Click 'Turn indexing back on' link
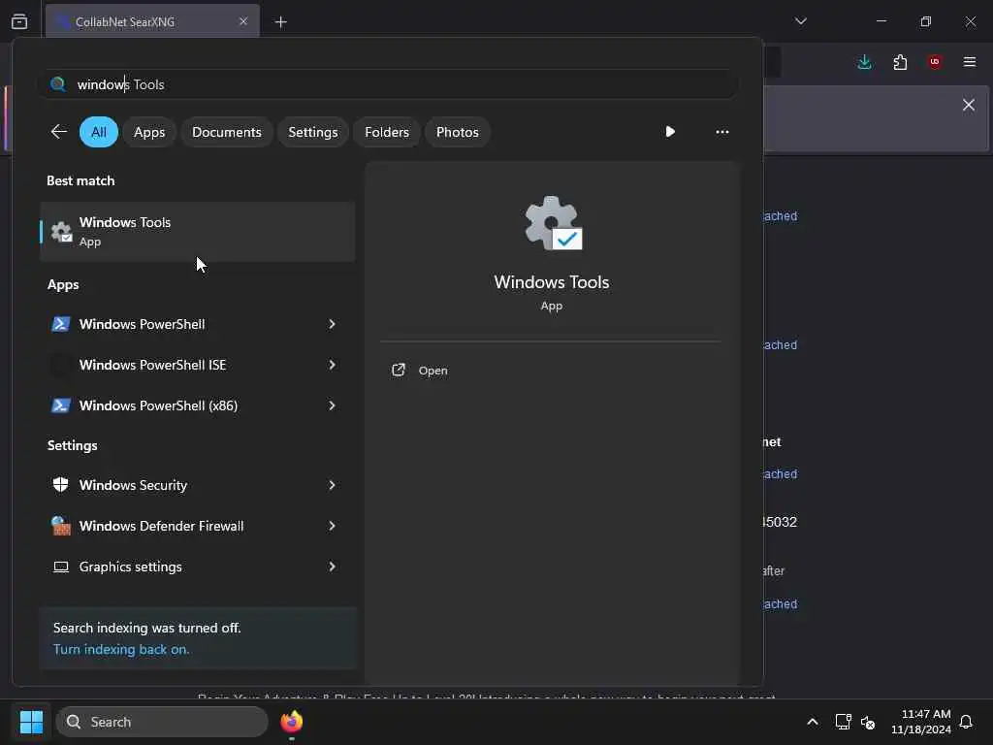The image size is (993, 745). [x=121, y=649]
